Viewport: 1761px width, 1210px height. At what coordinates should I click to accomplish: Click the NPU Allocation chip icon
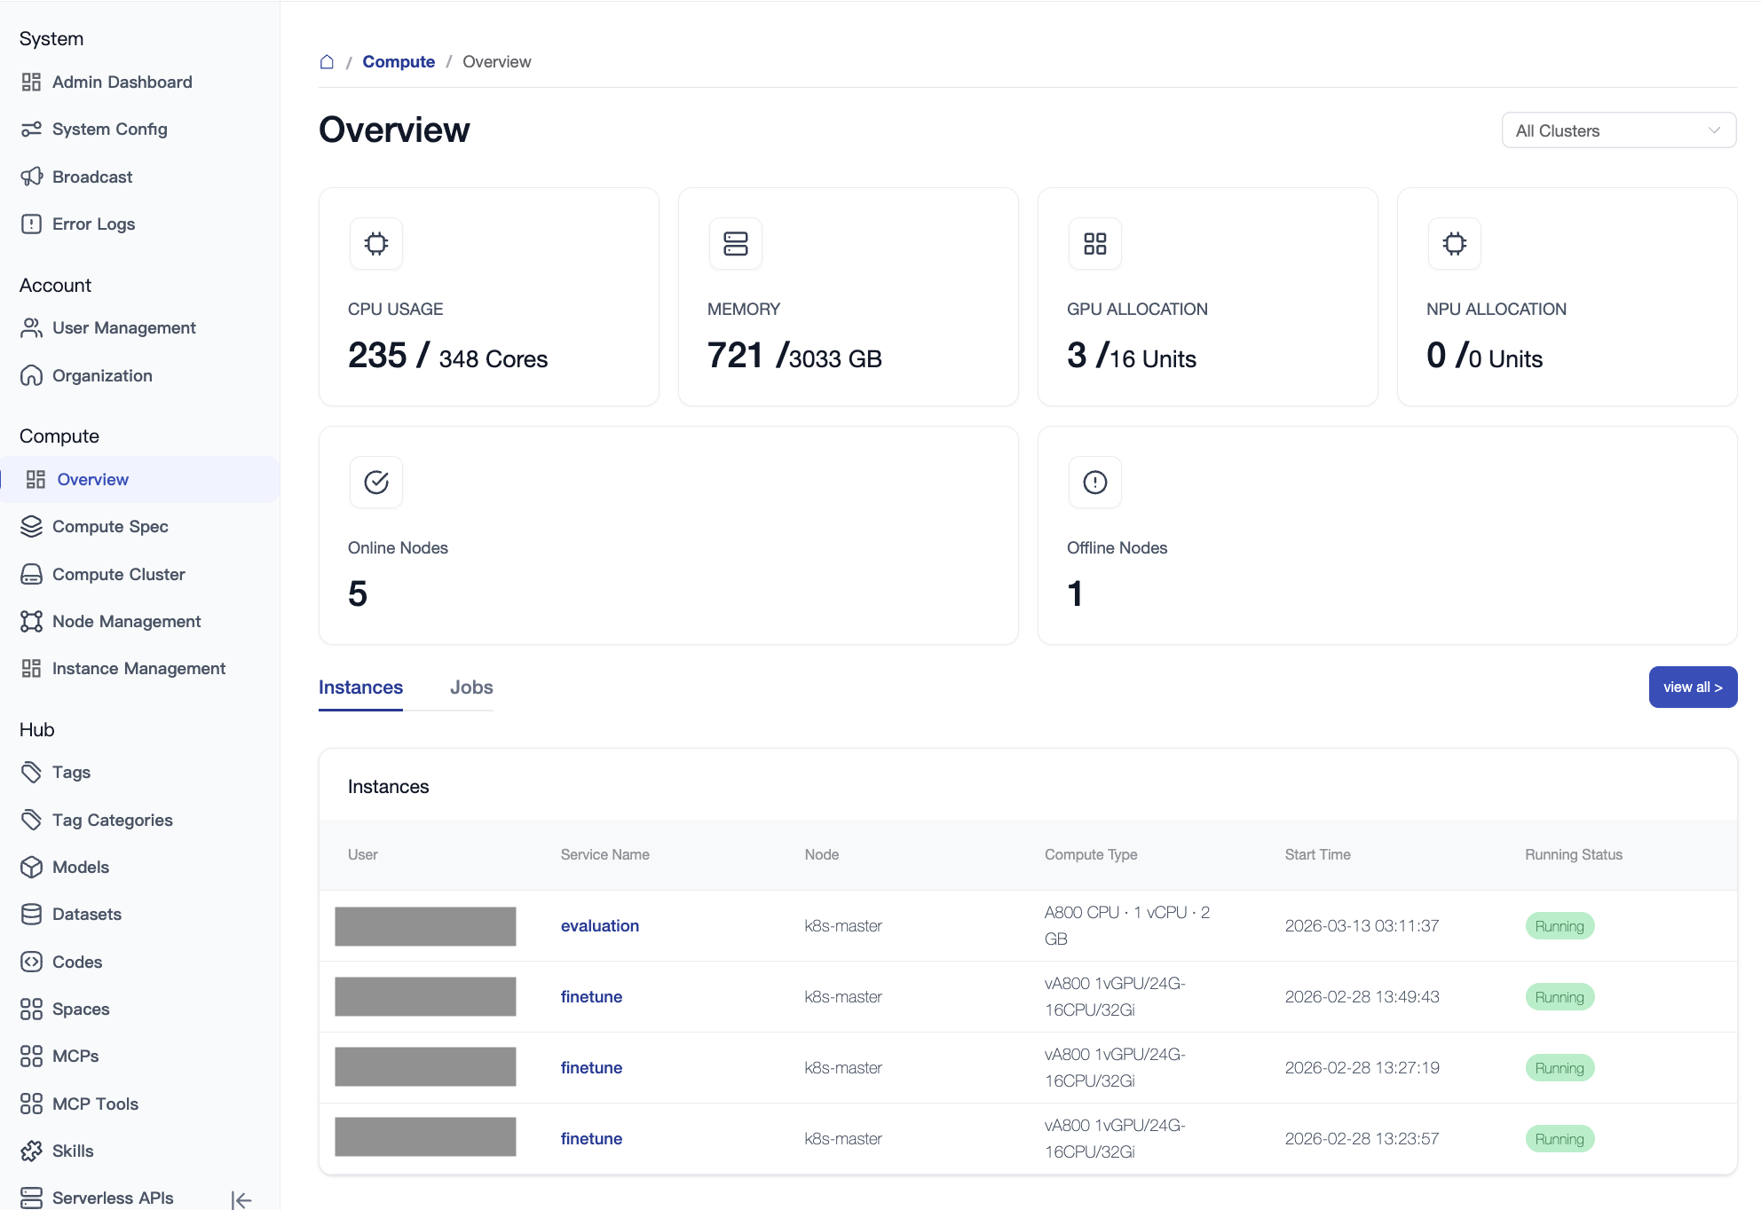click(x=1454, y=243)
